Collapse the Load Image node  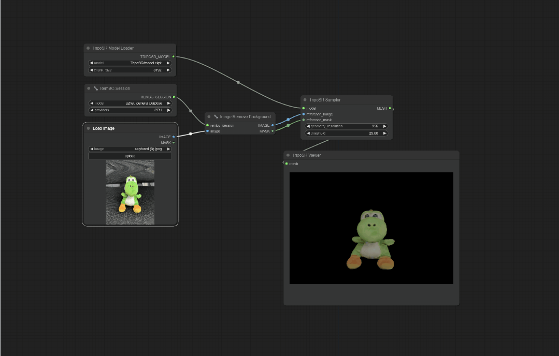pyautogui.click(x=89, y=128)
